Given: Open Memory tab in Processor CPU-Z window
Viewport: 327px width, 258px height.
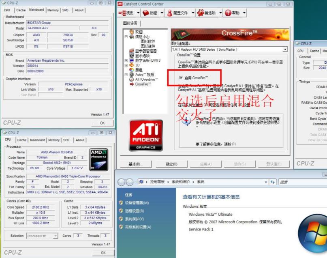Looking at the screenshot, I should [x=54, y=140].
